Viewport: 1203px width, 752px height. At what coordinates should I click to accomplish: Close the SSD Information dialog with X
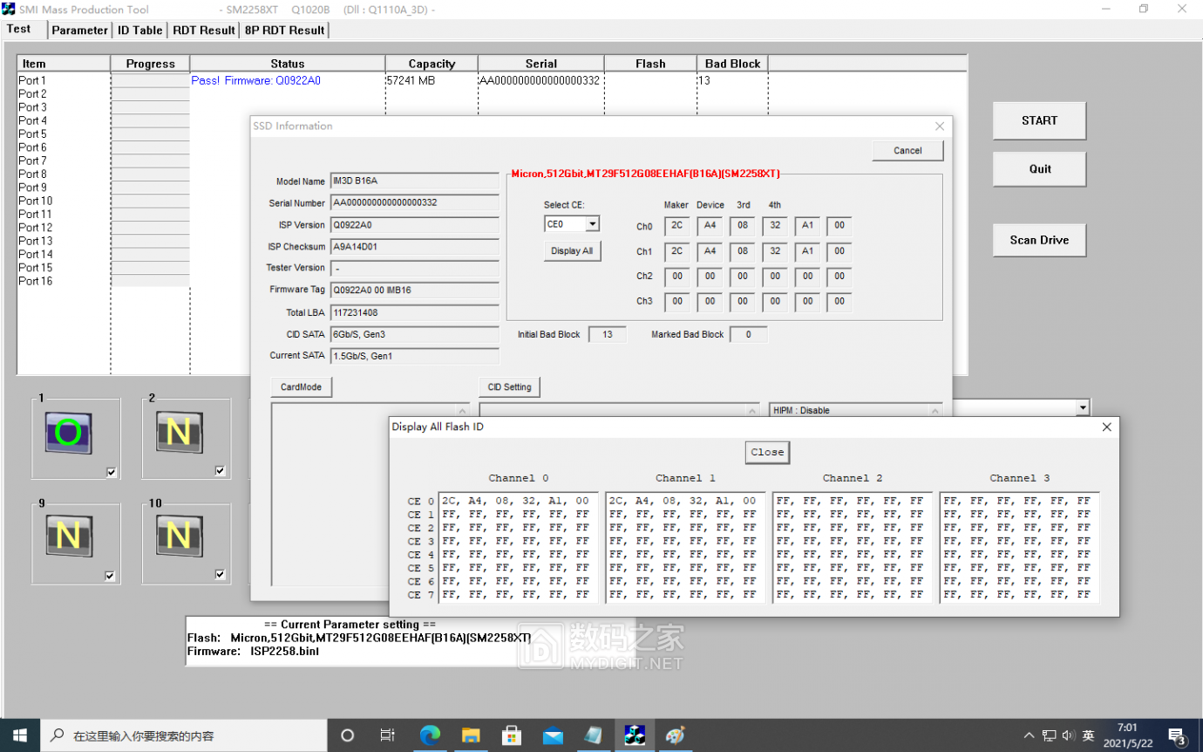[939, 126]
